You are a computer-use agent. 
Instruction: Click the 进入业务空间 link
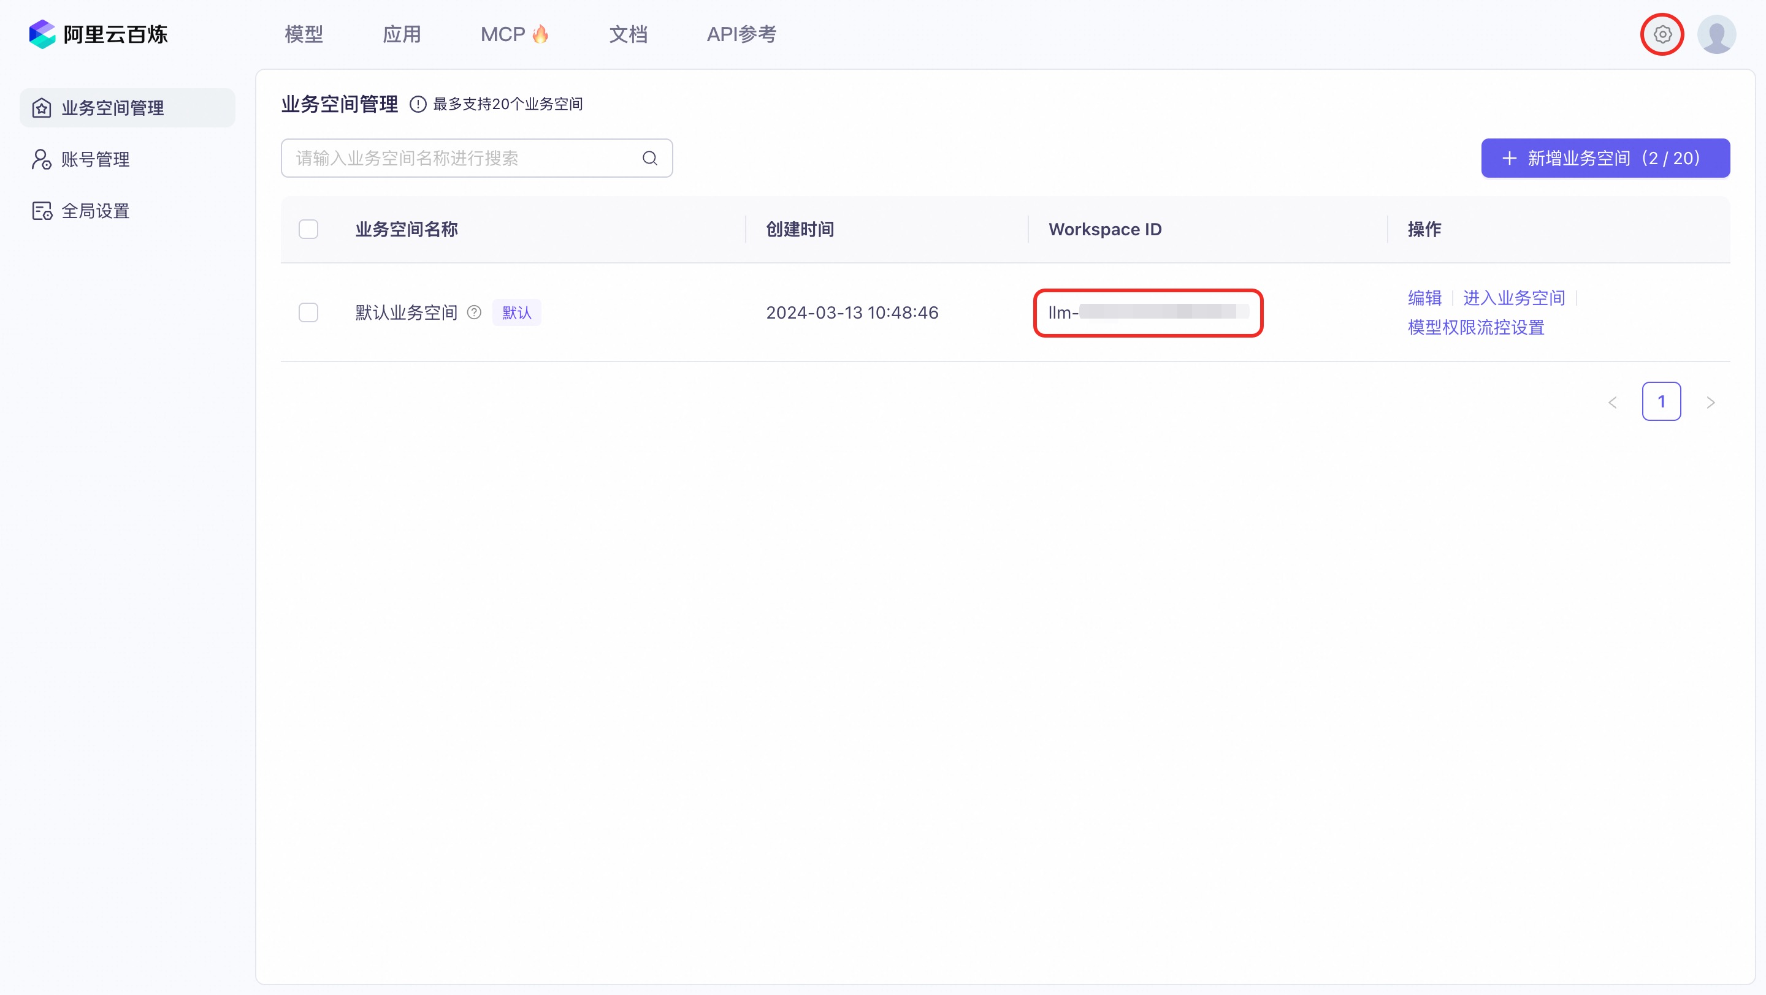tap(1514, 298)
